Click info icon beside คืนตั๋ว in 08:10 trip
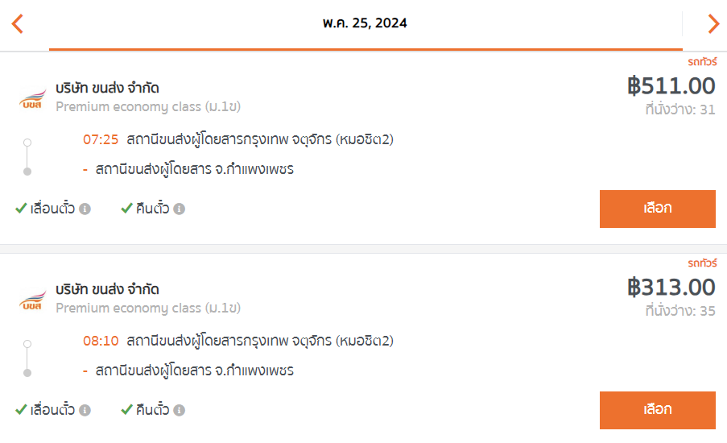 pos(179,411)
